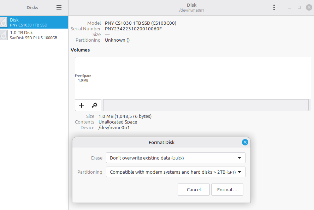Open the Partitioning type dropdown

pos(176,172)
